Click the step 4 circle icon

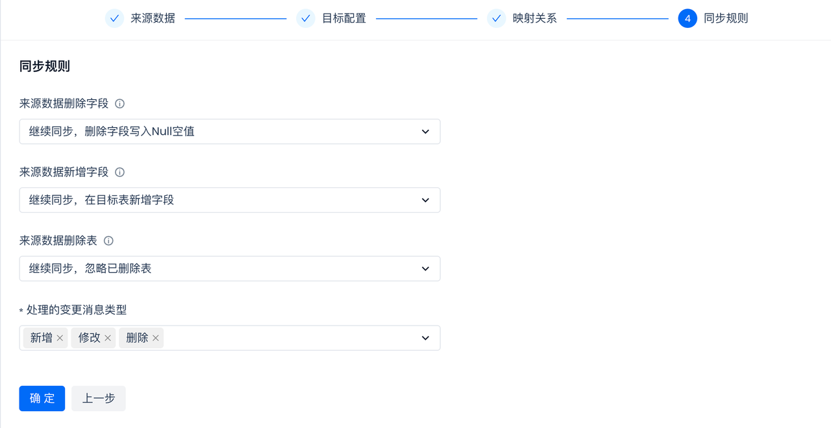coord(688,18)
